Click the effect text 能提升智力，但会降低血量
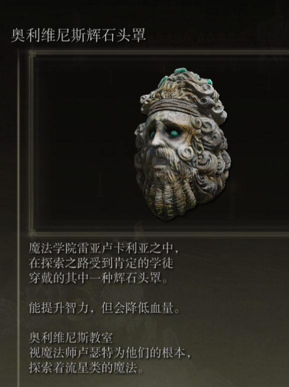The width and height of the screenshot is (289, 387). (x=104, y=308)
